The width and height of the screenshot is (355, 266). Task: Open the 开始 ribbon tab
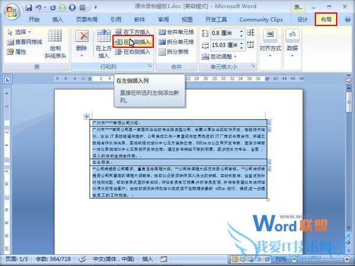(34, 20)
